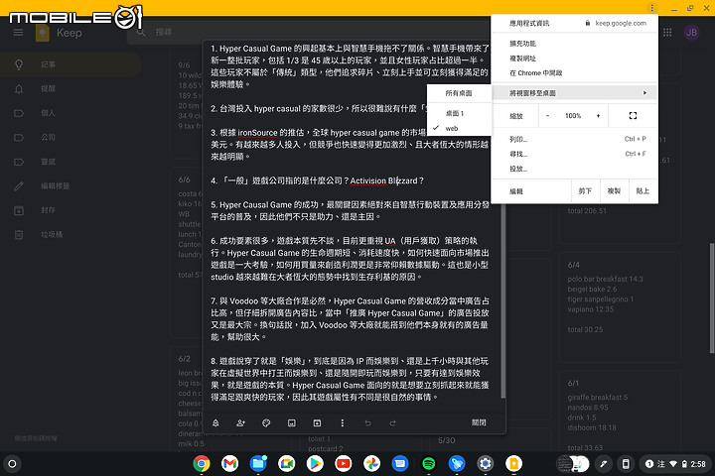
Task: Decrease zoom with the minus button
Action: (x=547, y=116)
